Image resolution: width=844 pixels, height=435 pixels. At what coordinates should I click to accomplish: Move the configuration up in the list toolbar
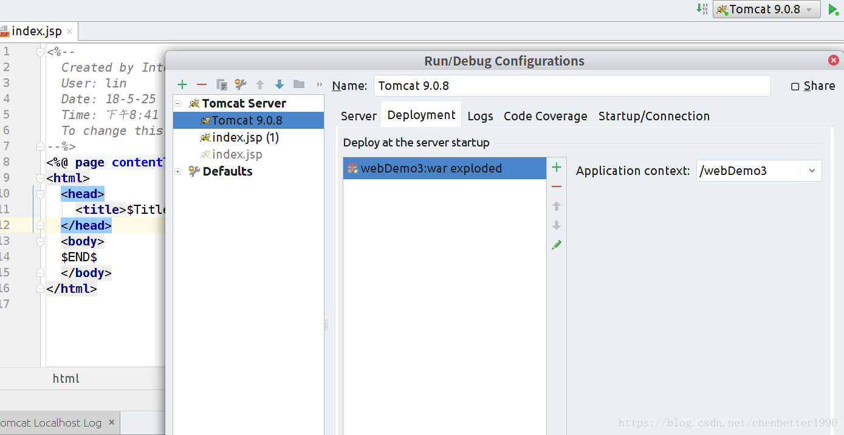click(260, 84)
